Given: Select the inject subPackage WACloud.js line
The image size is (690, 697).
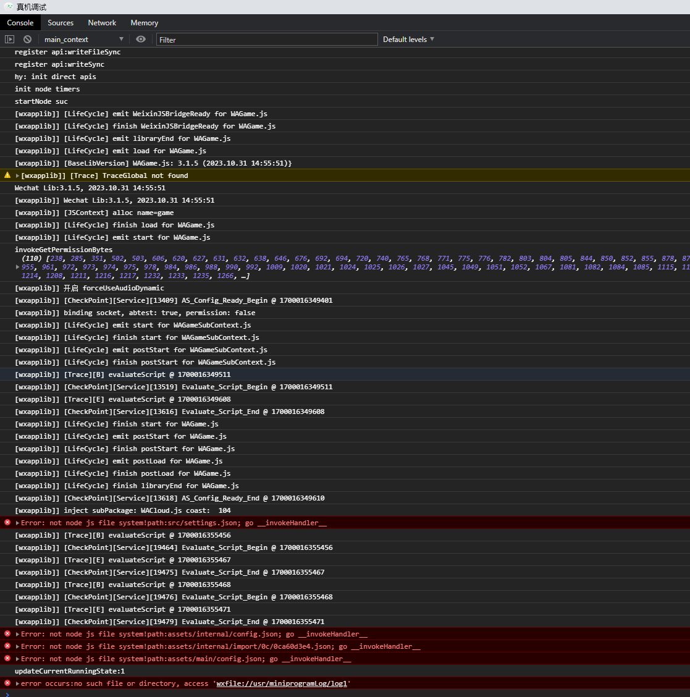Looking at the screenshot, I should [345, 511].
